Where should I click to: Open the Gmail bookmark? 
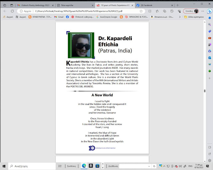click(x=59, y=17)
